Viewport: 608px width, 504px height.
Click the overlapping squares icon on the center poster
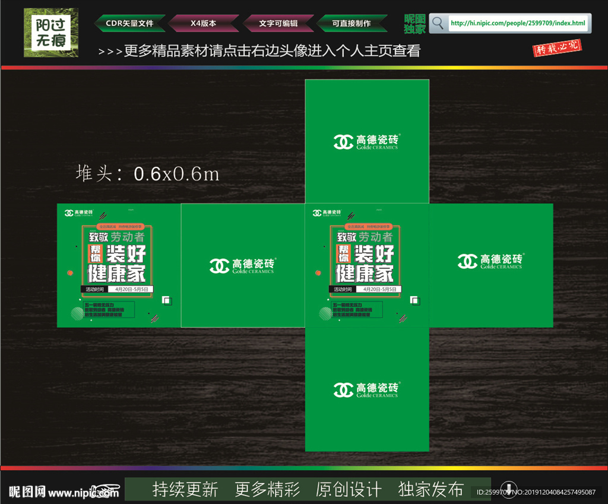pyautogui.click(x=415, y=300)
